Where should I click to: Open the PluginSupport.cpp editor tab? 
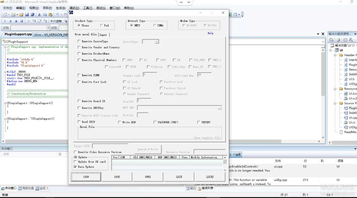tap(18, 34)
